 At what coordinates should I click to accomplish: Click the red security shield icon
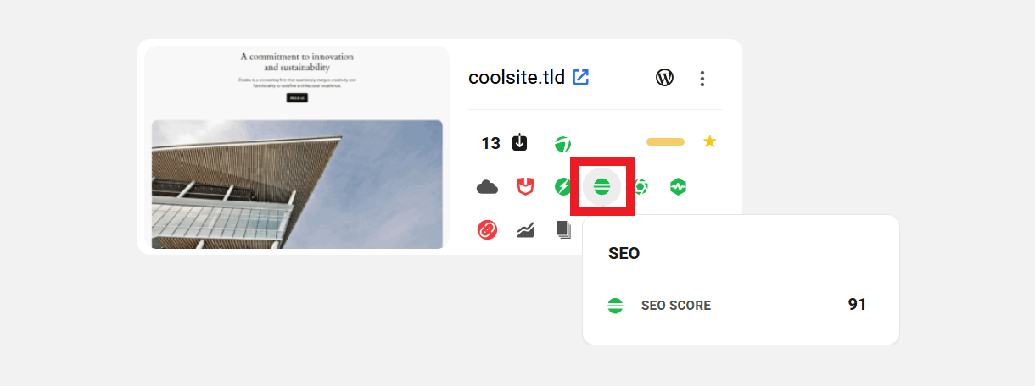525,187
